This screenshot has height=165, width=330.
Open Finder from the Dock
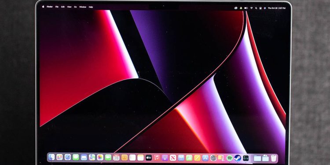pos(51,157)
